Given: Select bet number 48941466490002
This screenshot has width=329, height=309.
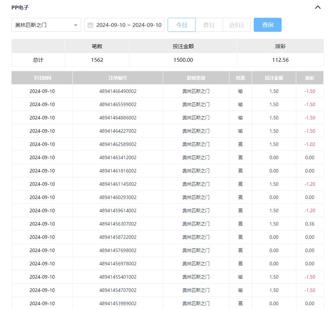Looking at the screenshot, I should 118,91.
